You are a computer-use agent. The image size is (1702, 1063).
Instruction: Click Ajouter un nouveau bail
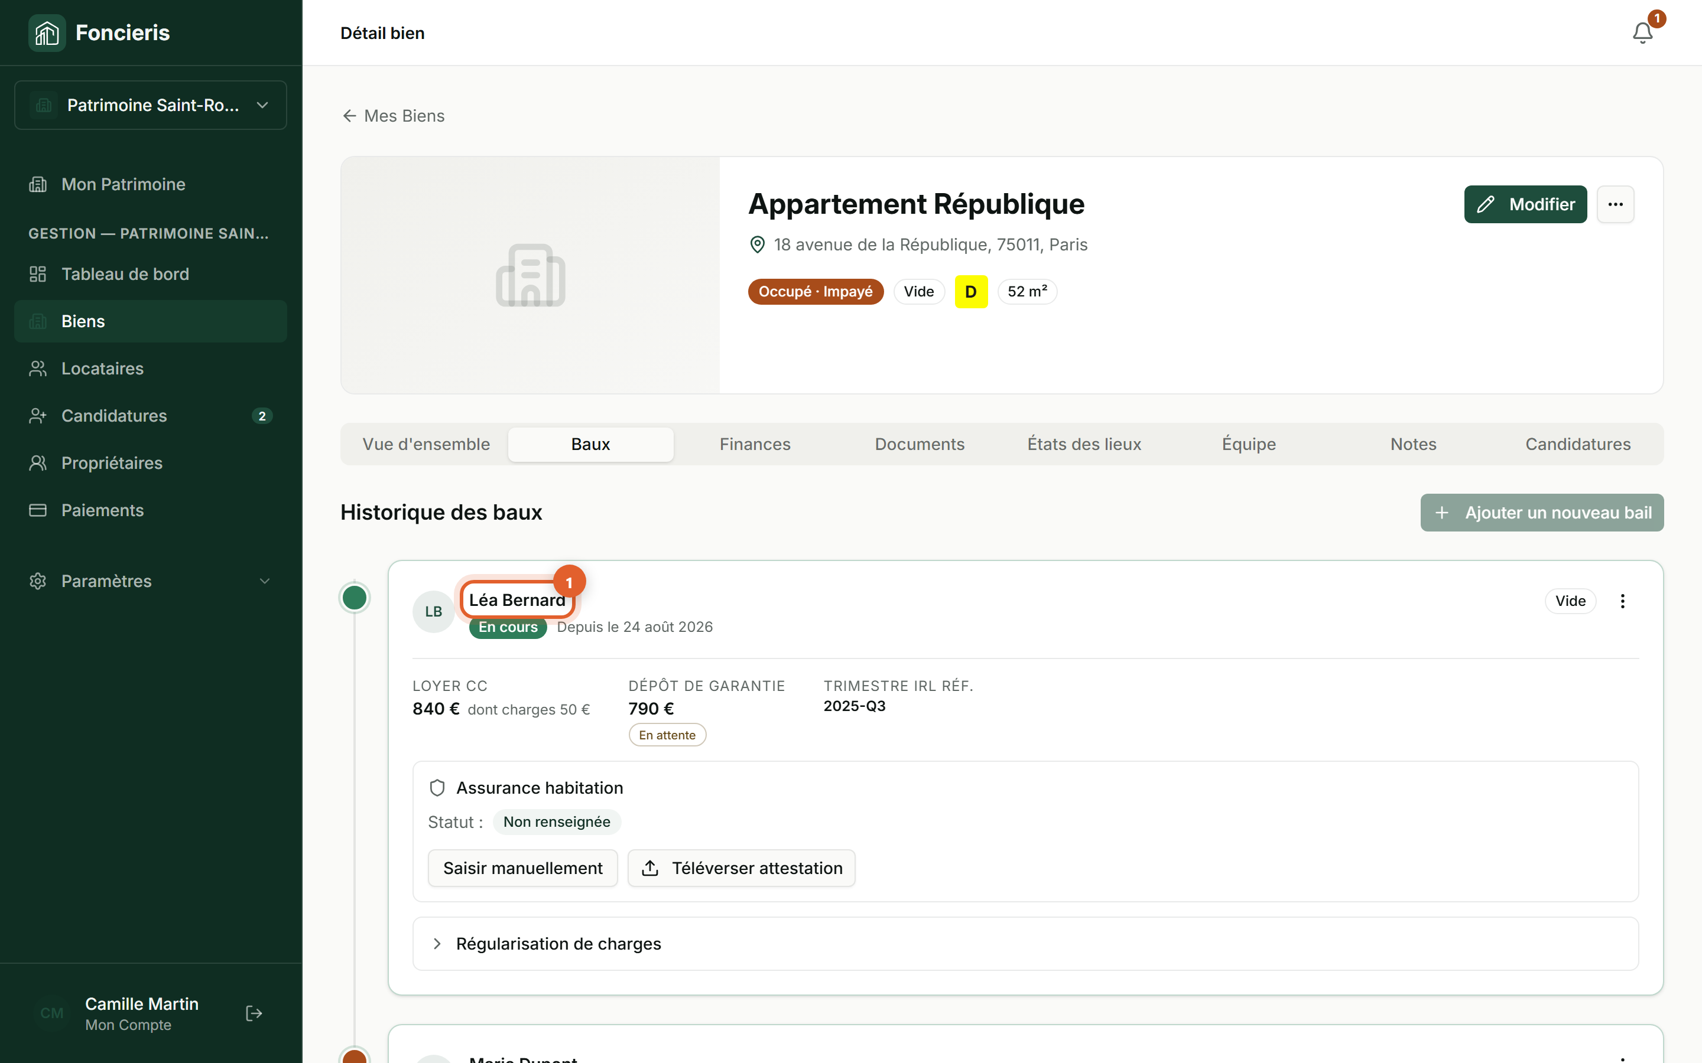pyautogui.click(x=1542, y=513)
